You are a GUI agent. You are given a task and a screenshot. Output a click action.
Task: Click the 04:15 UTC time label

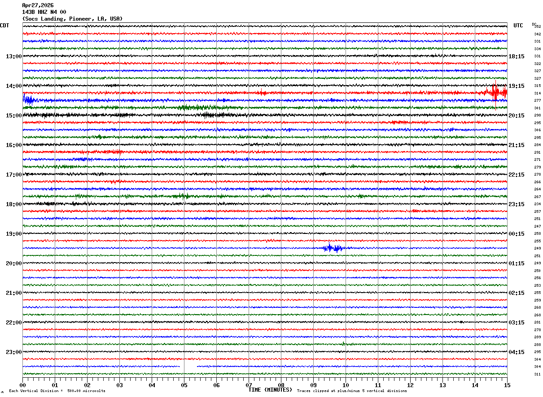[x=517, y=352]
